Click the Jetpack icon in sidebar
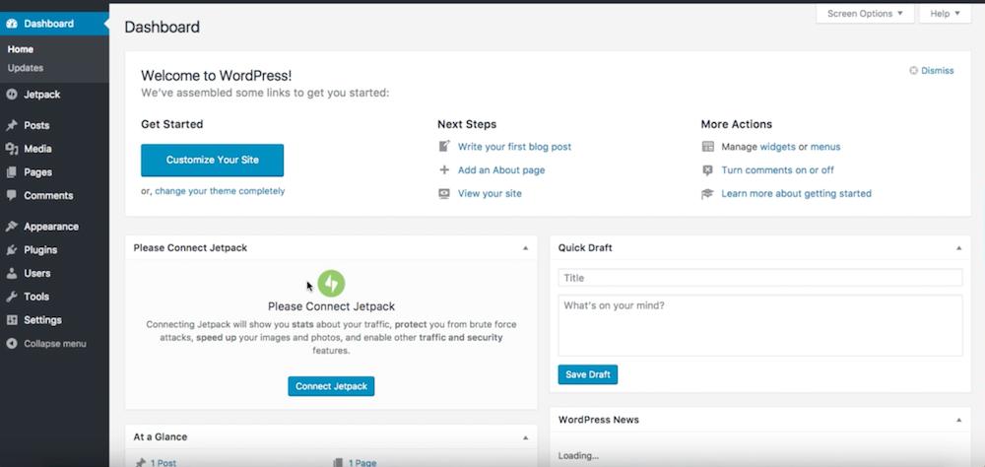Screen dimensions: 985x467 coord(11,95)
